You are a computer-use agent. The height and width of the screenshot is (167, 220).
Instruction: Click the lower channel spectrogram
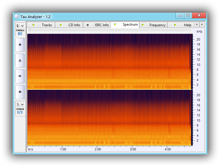tap(109, 117)
